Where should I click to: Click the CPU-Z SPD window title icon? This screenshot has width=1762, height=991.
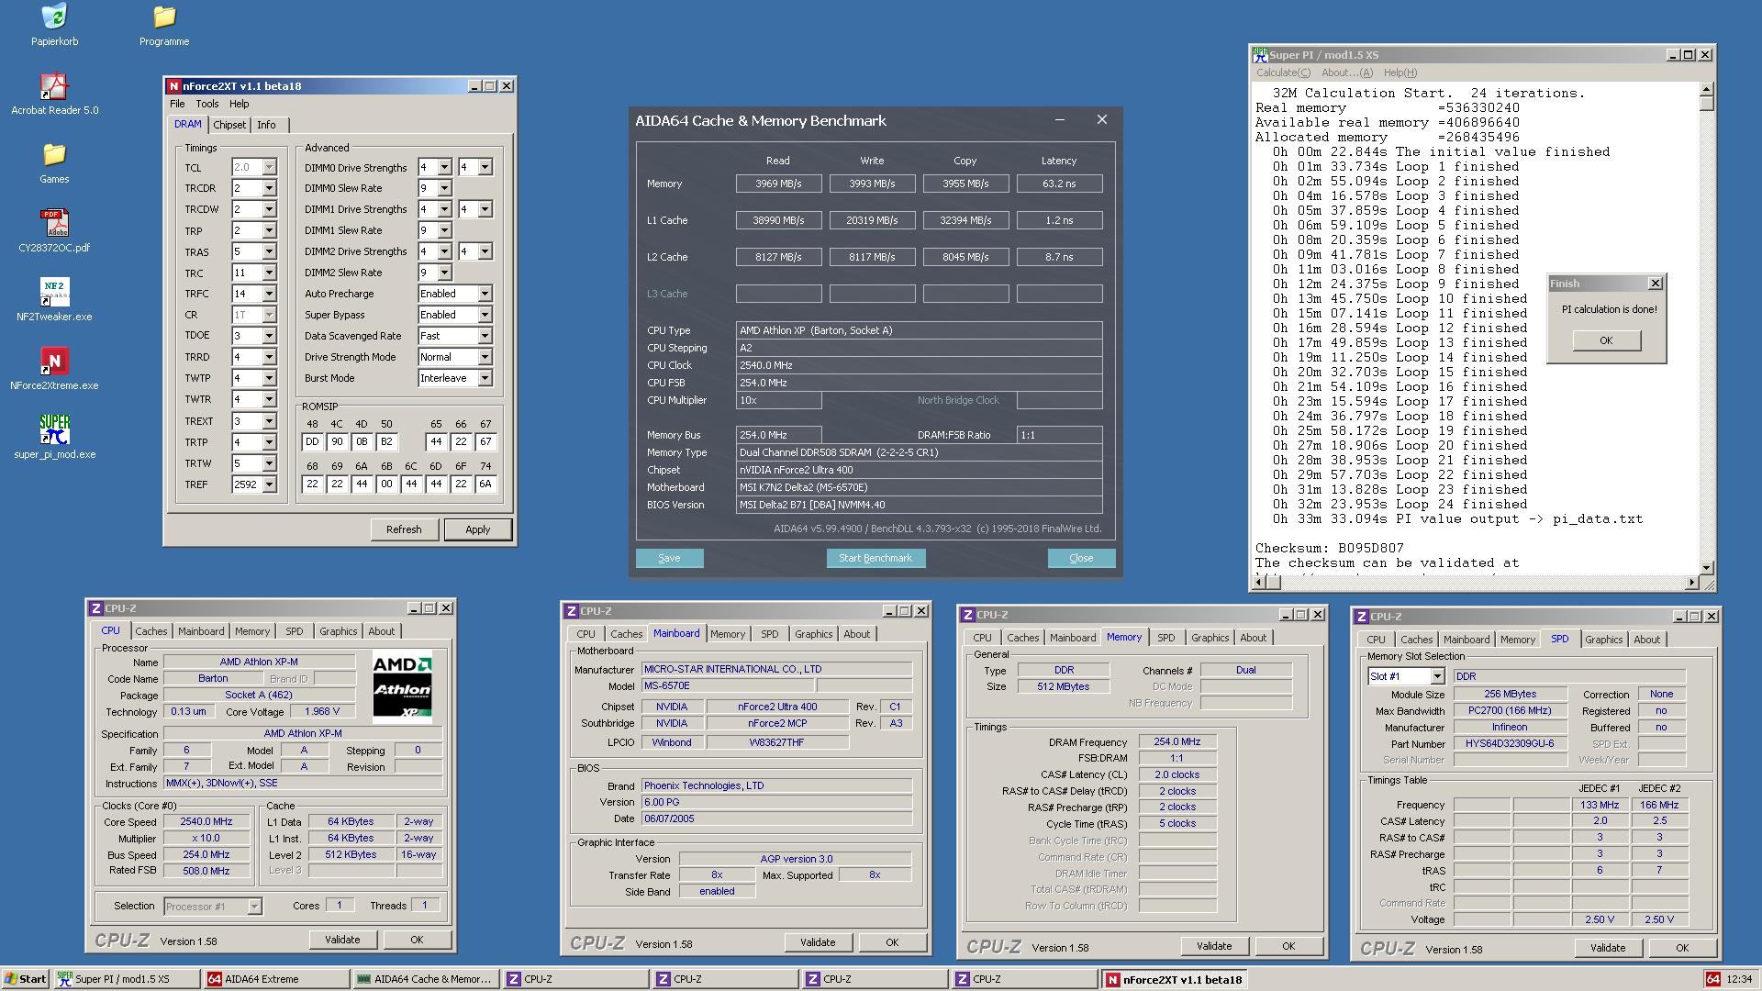pyautogui.click(x=1361, y=617)
